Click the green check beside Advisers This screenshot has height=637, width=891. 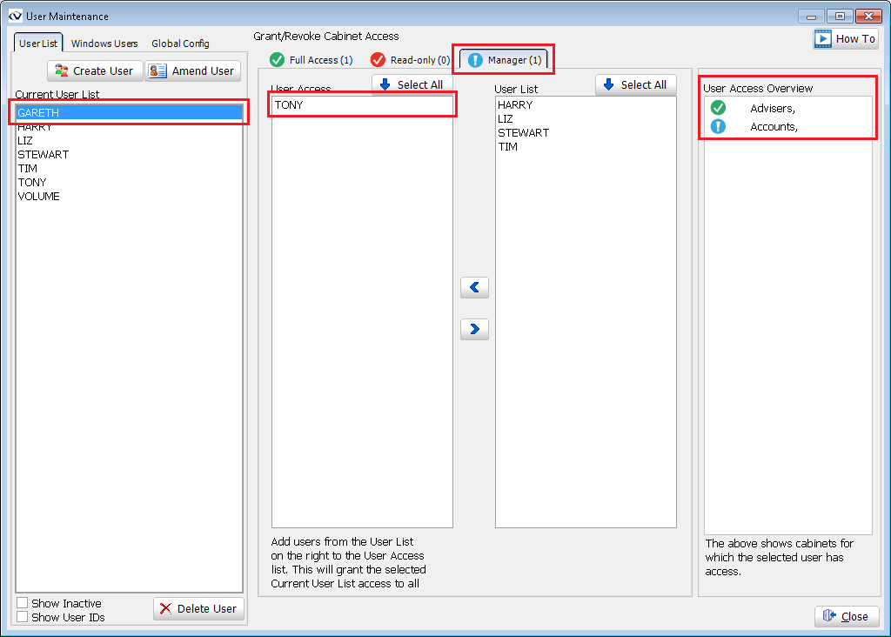pyautogui.click(x=718, y=107)
